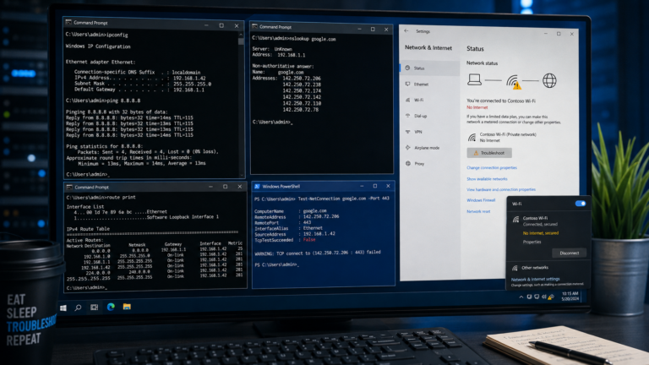
Task: Click address 142.250.72.78 in nslookup output
Action: (301, 110)
